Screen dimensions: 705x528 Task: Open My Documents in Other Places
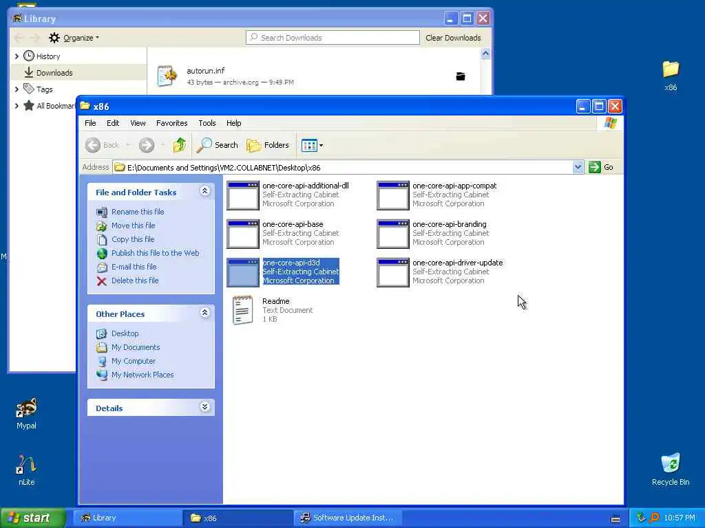(x=136, y=347)
